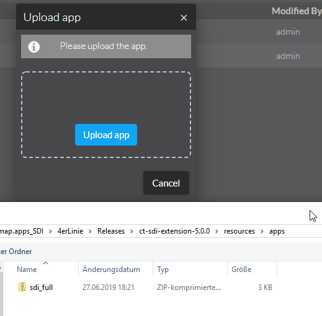Navigate to ct-sdi-extension-5.0.0 in breadcrumb
The height and width of the screenshot is (316, 322).
click(174, 231)
